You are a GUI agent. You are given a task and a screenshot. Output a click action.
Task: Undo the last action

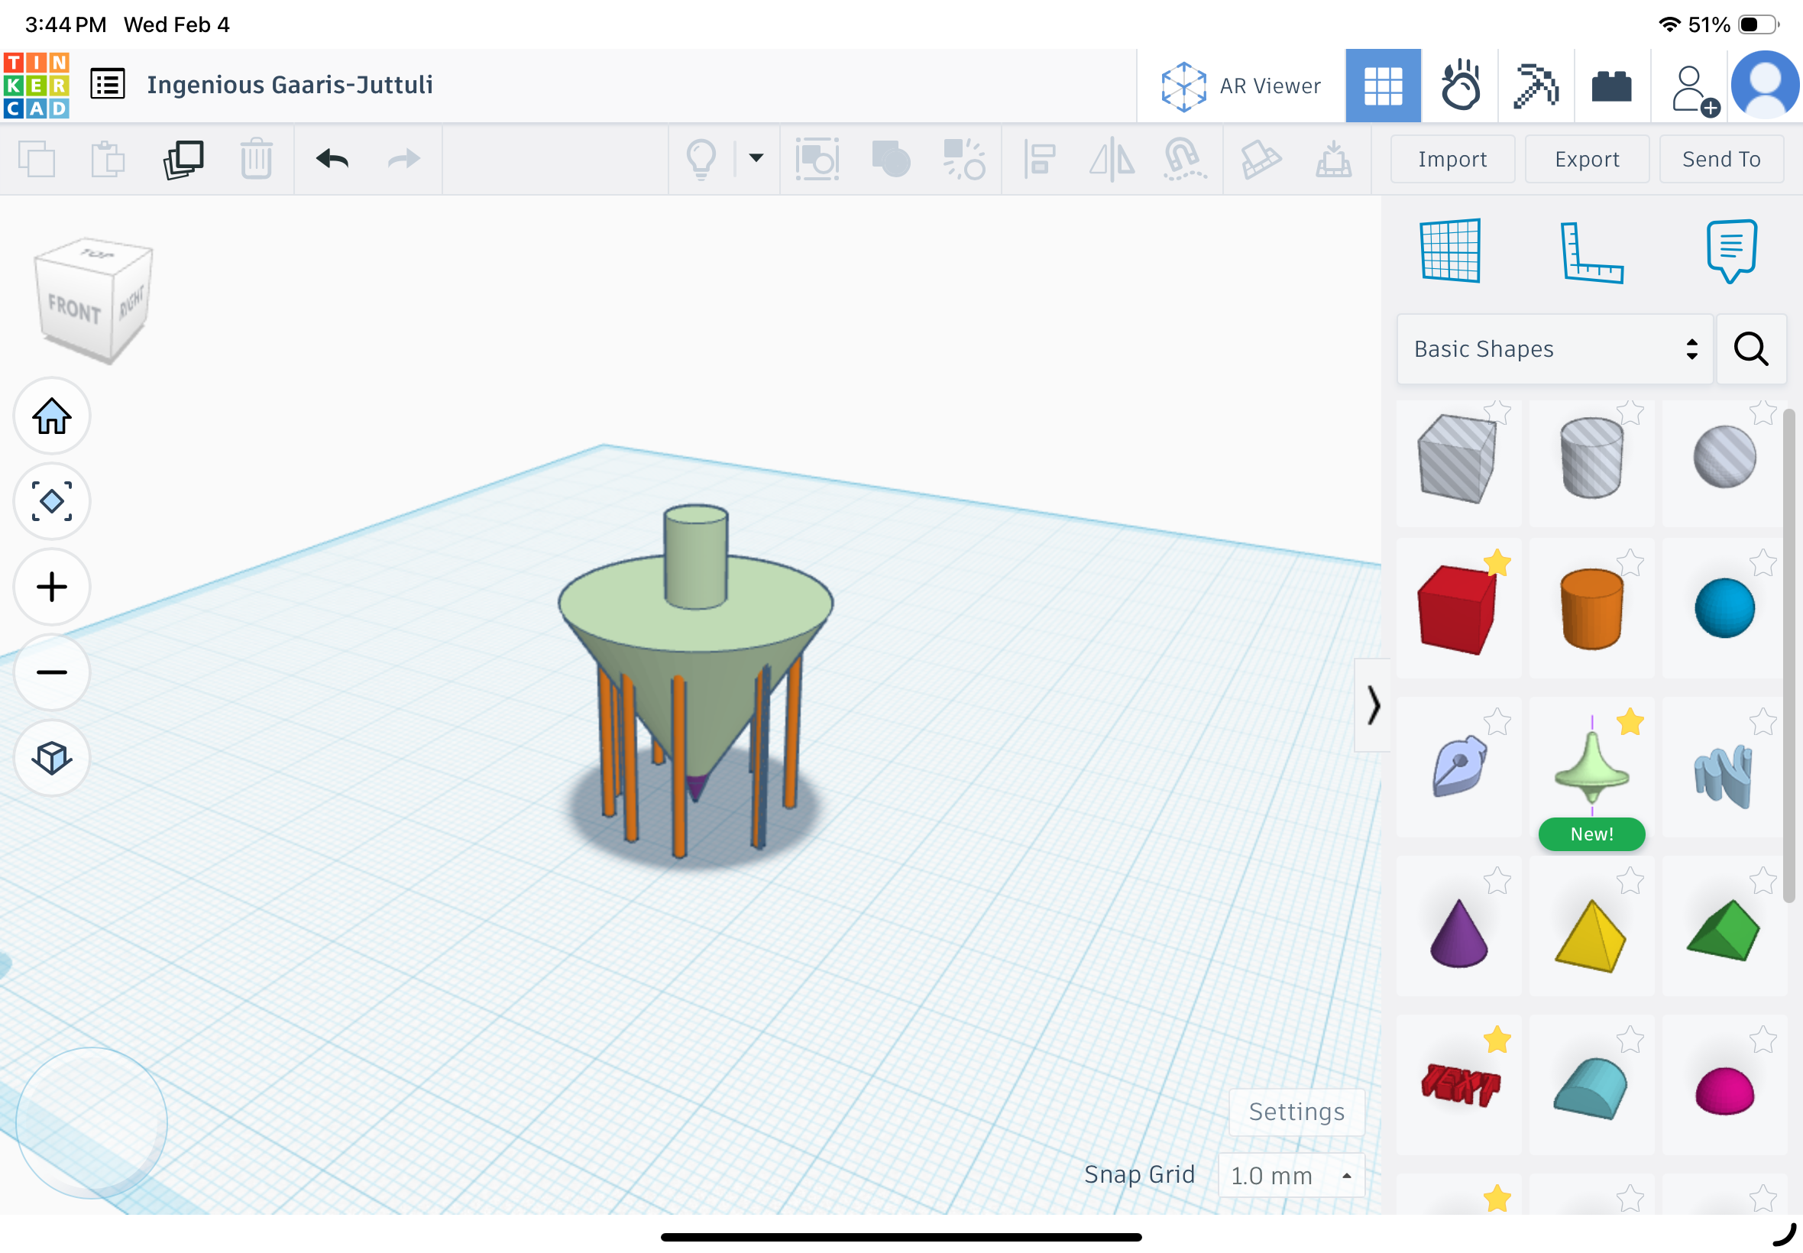(x=332, y=160)
